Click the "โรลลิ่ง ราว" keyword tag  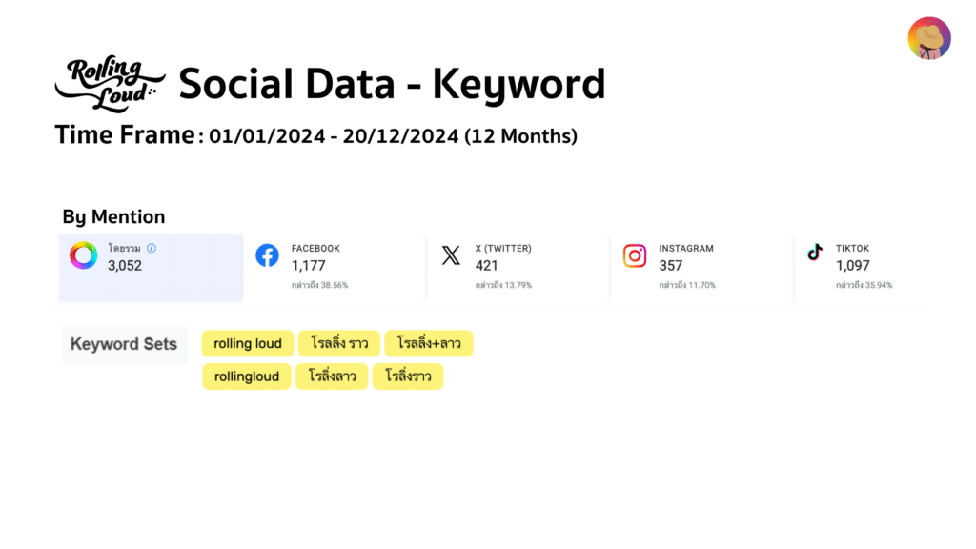click(339, 343)
